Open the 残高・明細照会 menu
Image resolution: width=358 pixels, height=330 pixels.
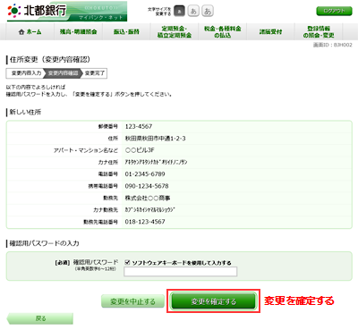pos(79,32)
